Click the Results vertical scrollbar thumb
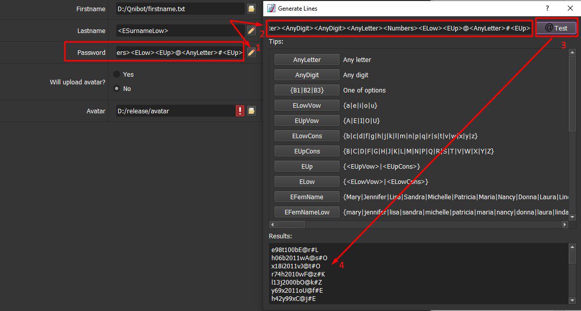Image resolution: width=581 pixels, height=311 pixels. [x=572, y=257]
